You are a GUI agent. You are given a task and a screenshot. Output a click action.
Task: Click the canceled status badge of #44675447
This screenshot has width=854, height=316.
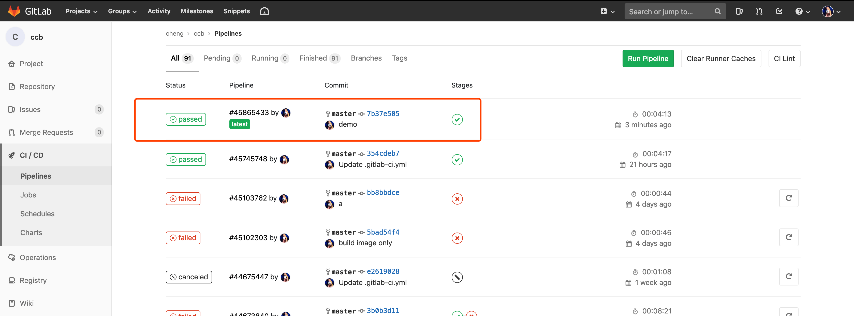pos(189,277)
